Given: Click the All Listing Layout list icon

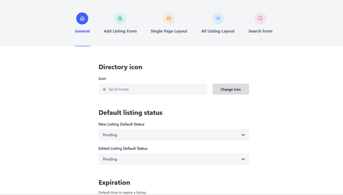Looking at the screenshot, I should click(x=218, y=18).
